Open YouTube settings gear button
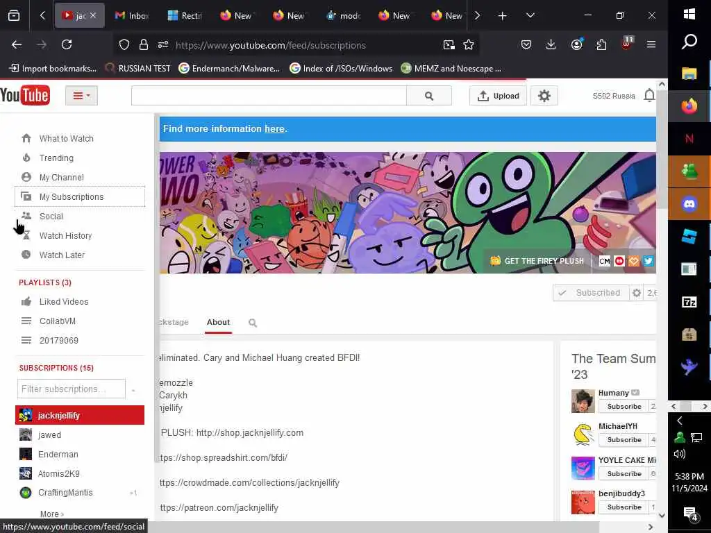The image size is (711, 533). pyautogui.click(x=544, y=96)
